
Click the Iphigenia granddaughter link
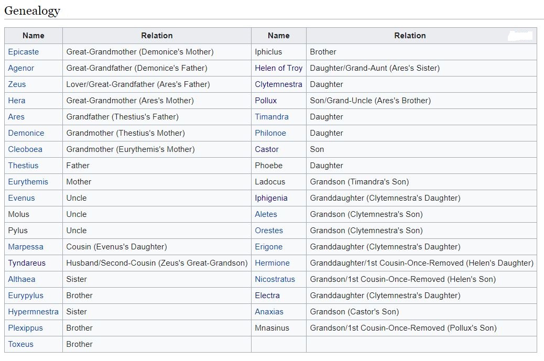tap(271, 198)
